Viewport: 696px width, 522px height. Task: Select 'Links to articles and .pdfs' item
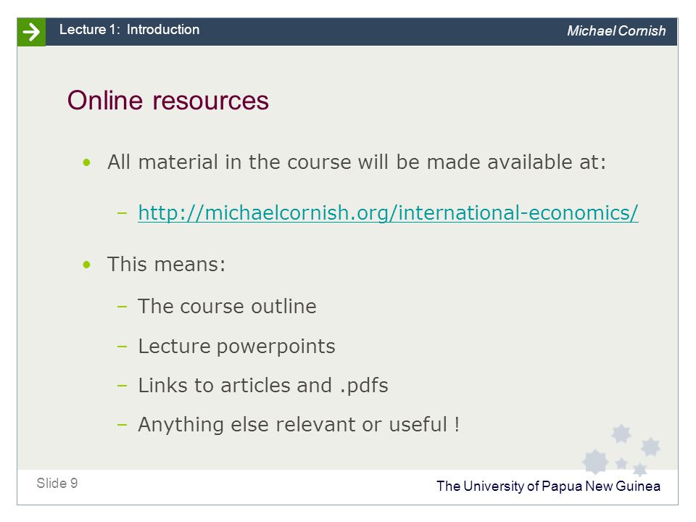(263, 385)
